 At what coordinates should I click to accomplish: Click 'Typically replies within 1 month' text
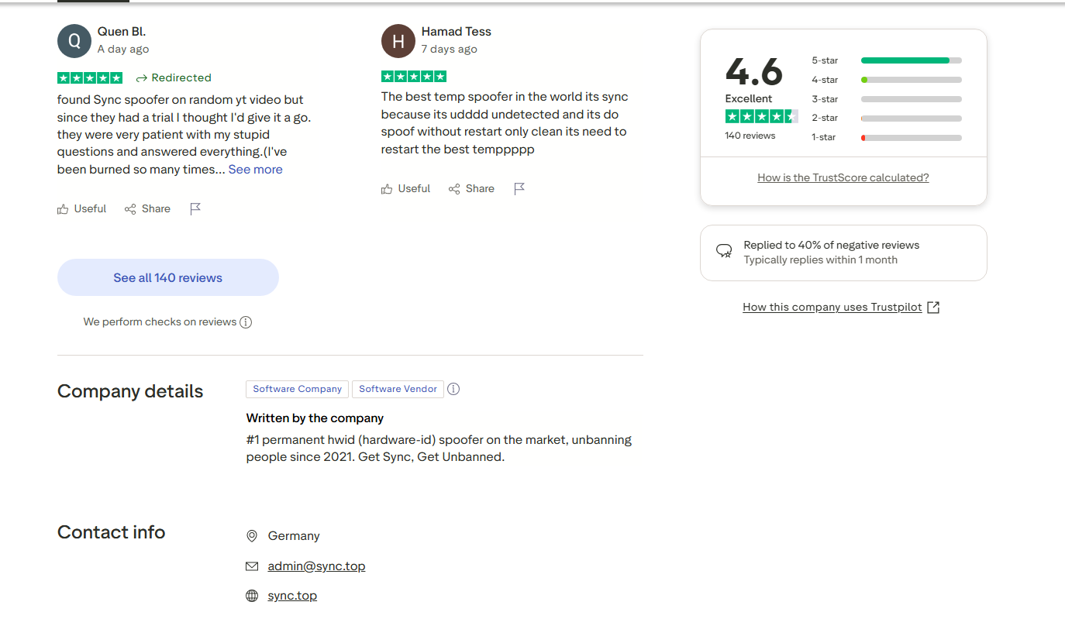tap(821, 260)
